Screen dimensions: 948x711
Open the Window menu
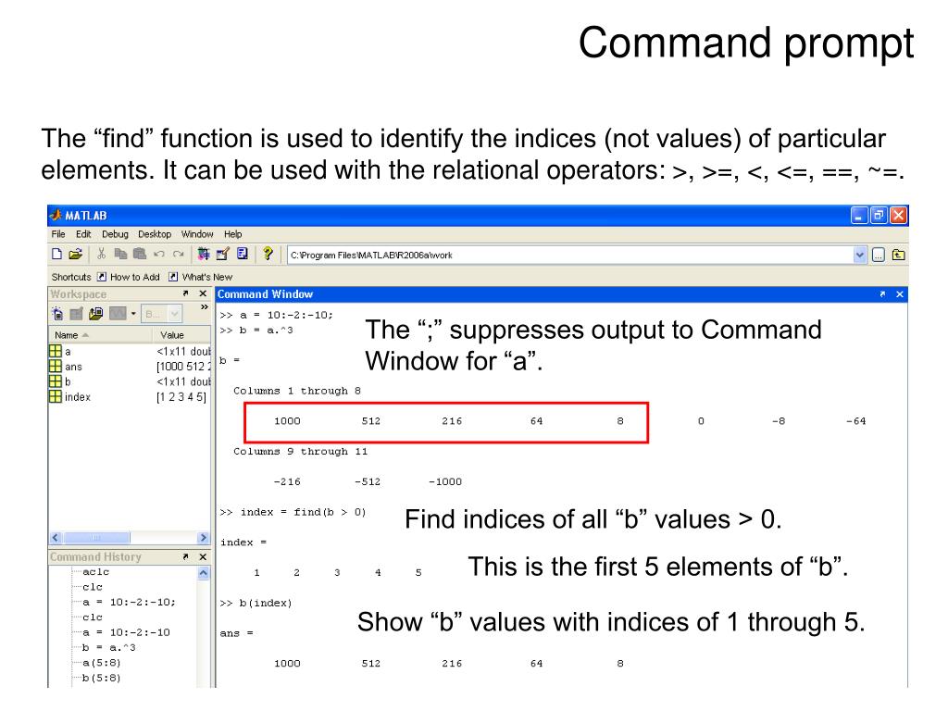click(197, 234)
